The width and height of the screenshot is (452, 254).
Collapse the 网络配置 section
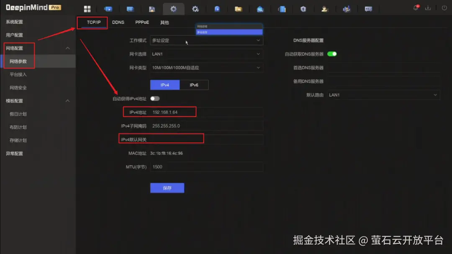pyautogui.click(x=68, y=48)
